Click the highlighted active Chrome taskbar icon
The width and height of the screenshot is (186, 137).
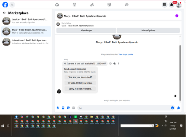point(76,121)
